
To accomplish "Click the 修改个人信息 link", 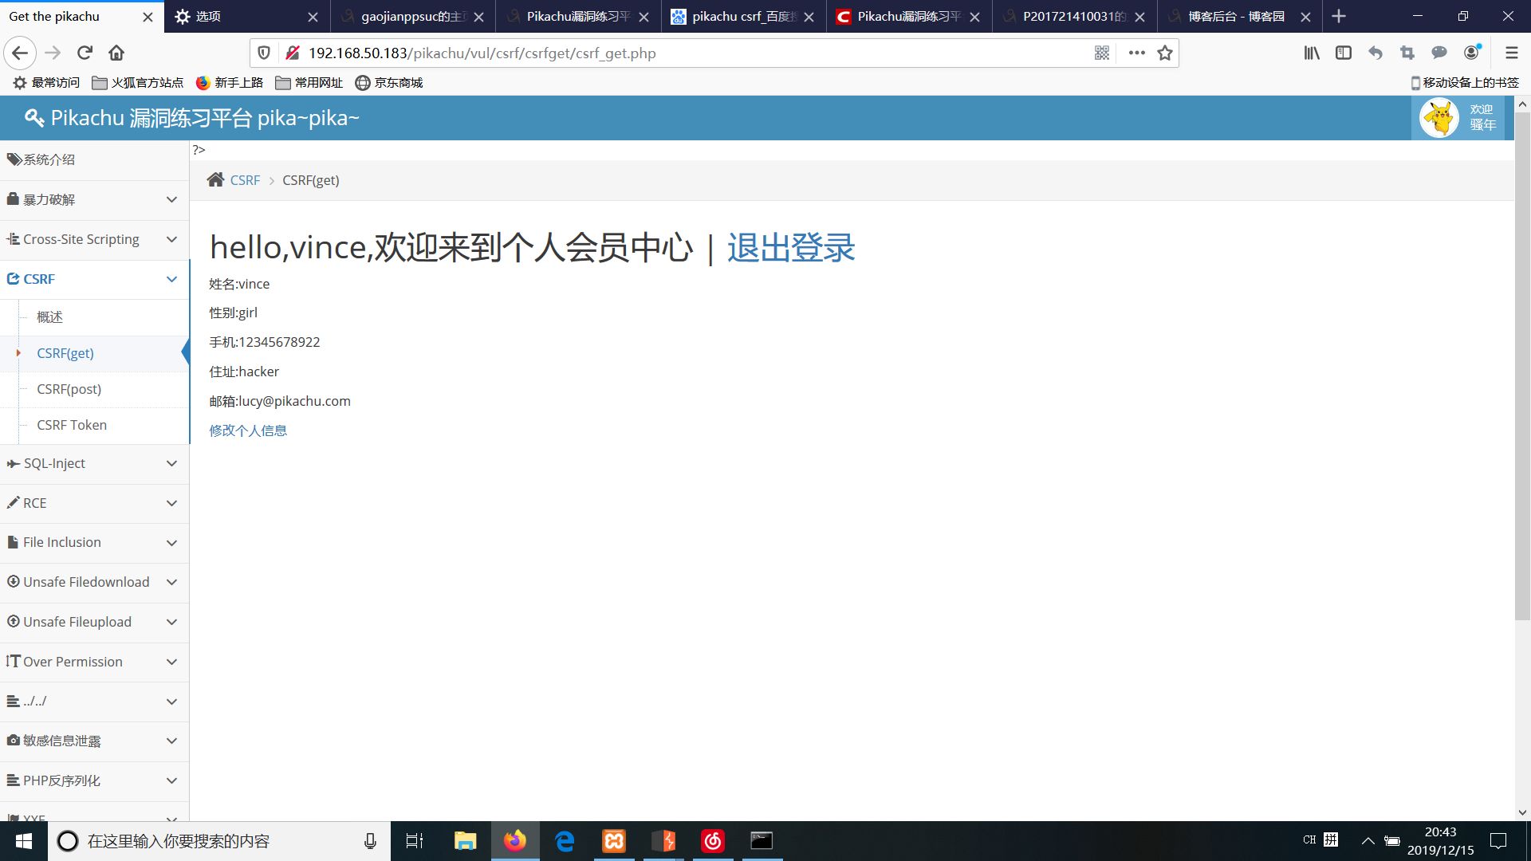I will coord(248,431).
